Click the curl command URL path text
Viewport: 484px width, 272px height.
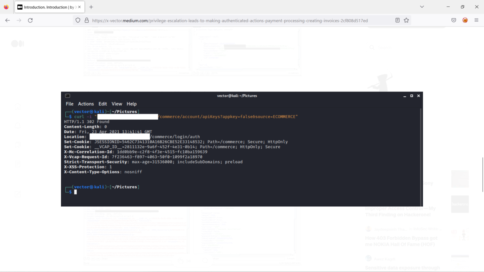coord(228,116)
